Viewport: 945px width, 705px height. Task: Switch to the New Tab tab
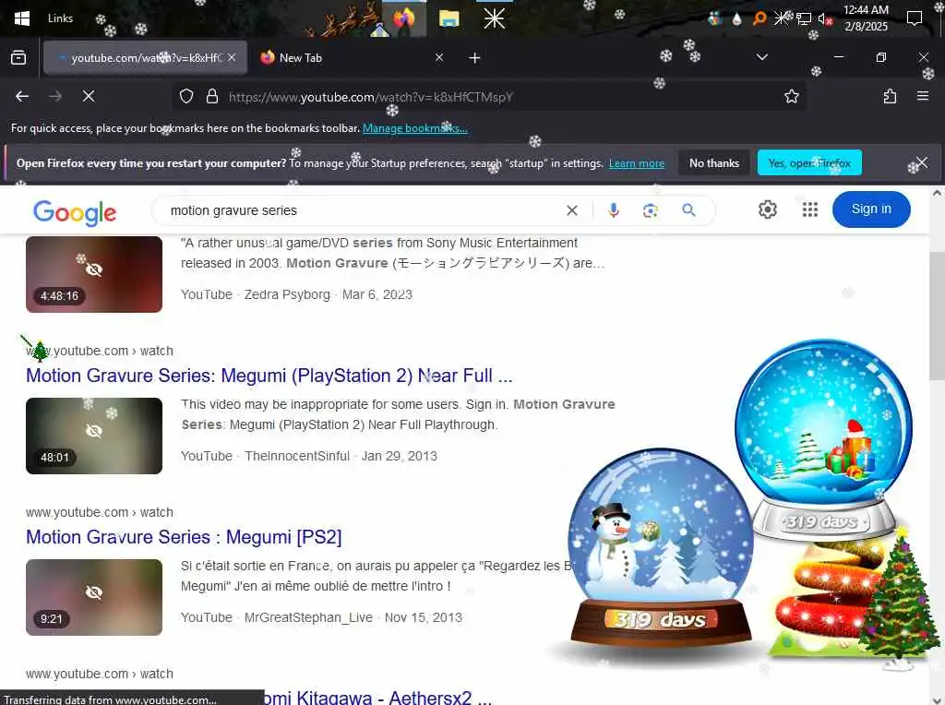point(352,58)
